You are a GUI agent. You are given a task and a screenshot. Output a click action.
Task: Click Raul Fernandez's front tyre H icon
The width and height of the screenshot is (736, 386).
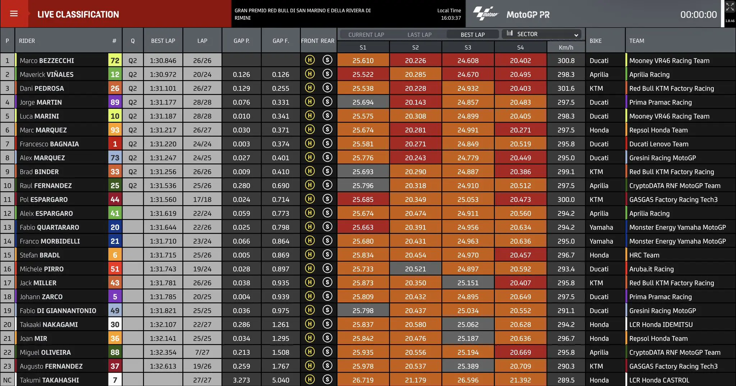[310, 185]
